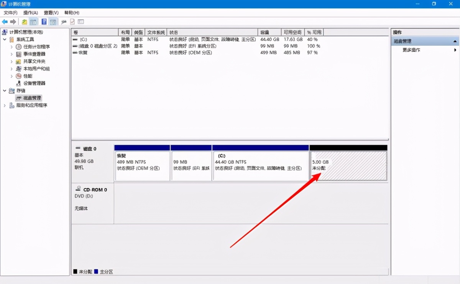Click the Properties checkmark toolbar icon
460x284 pixels.
coord(72,22)
